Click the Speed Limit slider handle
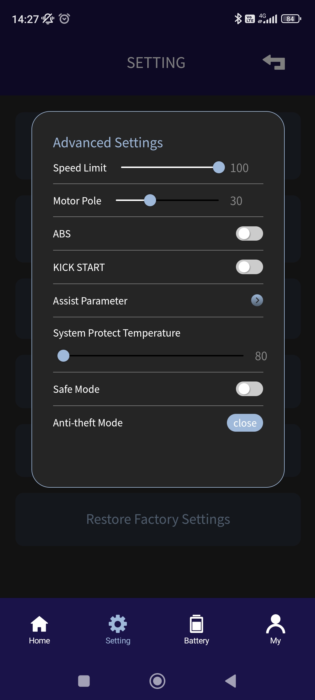Viewport: 315px width, 700px height. click(219, 167)
